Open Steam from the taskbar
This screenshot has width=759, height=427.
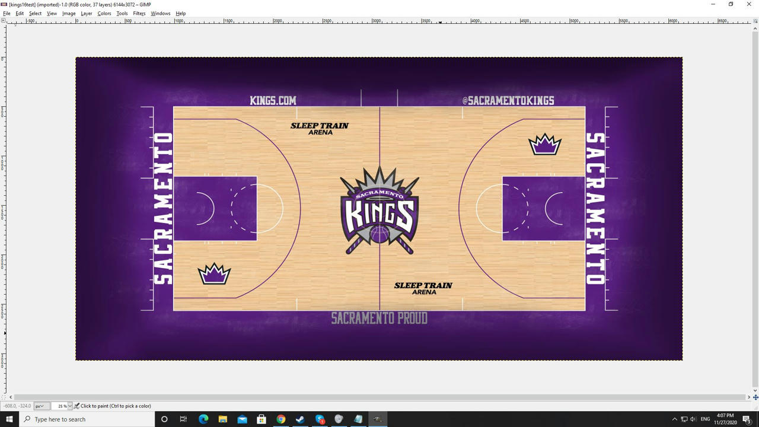pyautogui.click(x=300, y=419)
